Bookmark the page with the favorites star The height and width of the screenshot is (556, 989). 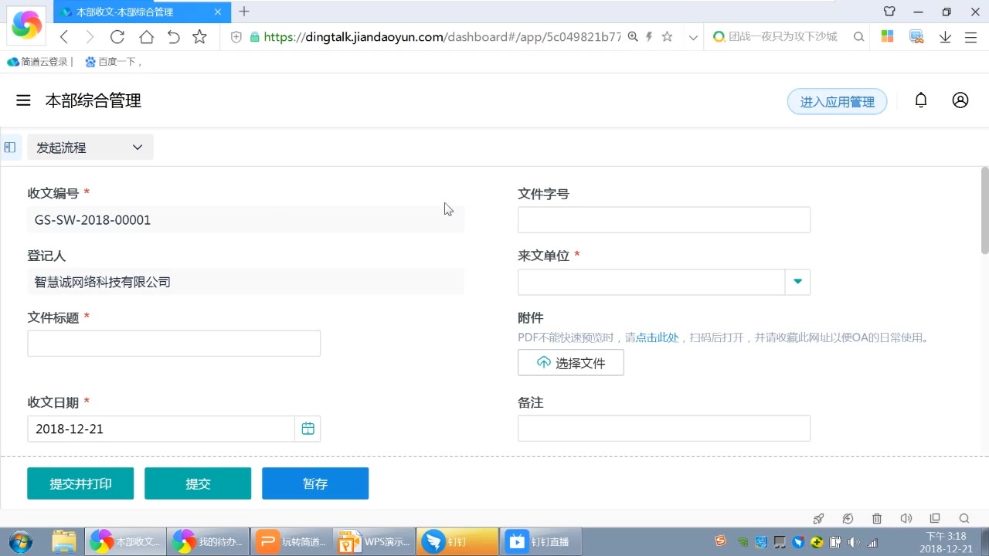pyautogui.click(x=200, y=37)
